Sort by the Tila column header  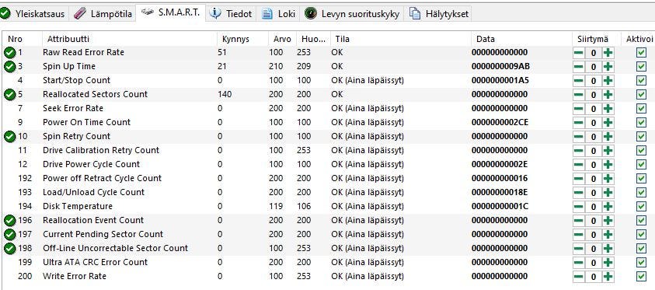click(x=401, y=39)
